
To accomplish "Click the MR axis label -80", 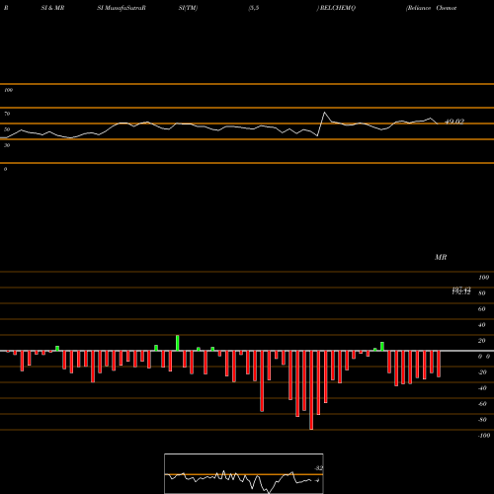I will [x=482, y=420].
